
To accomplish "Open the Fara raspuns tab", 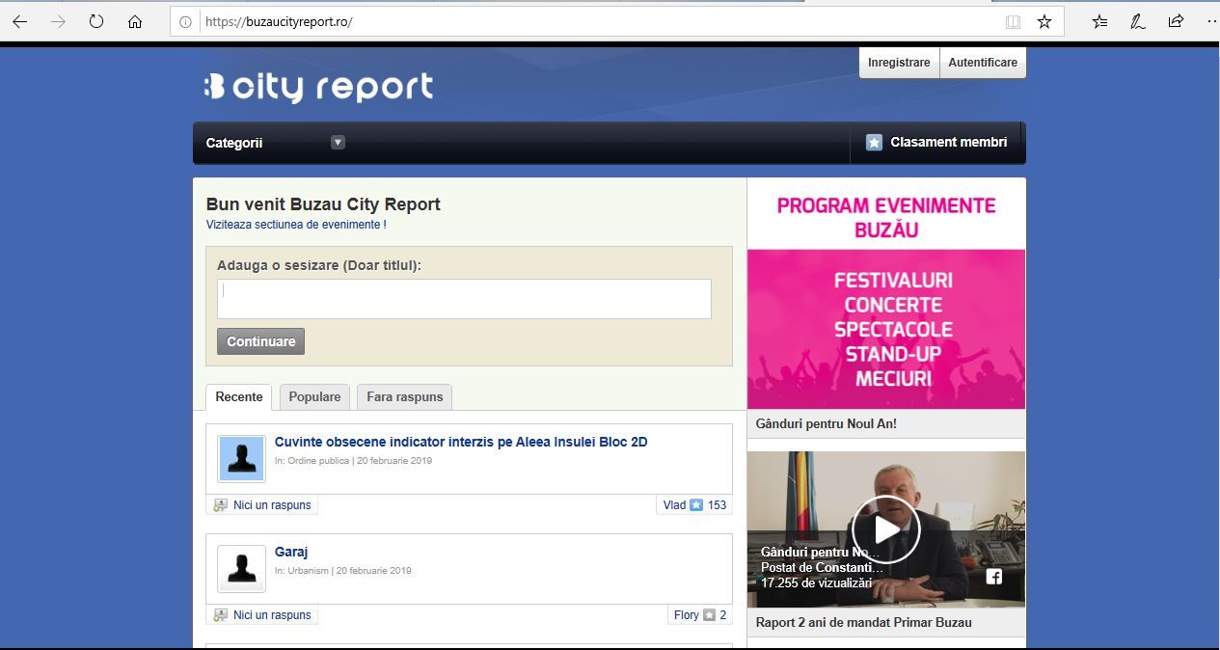I will pos(404,396).
